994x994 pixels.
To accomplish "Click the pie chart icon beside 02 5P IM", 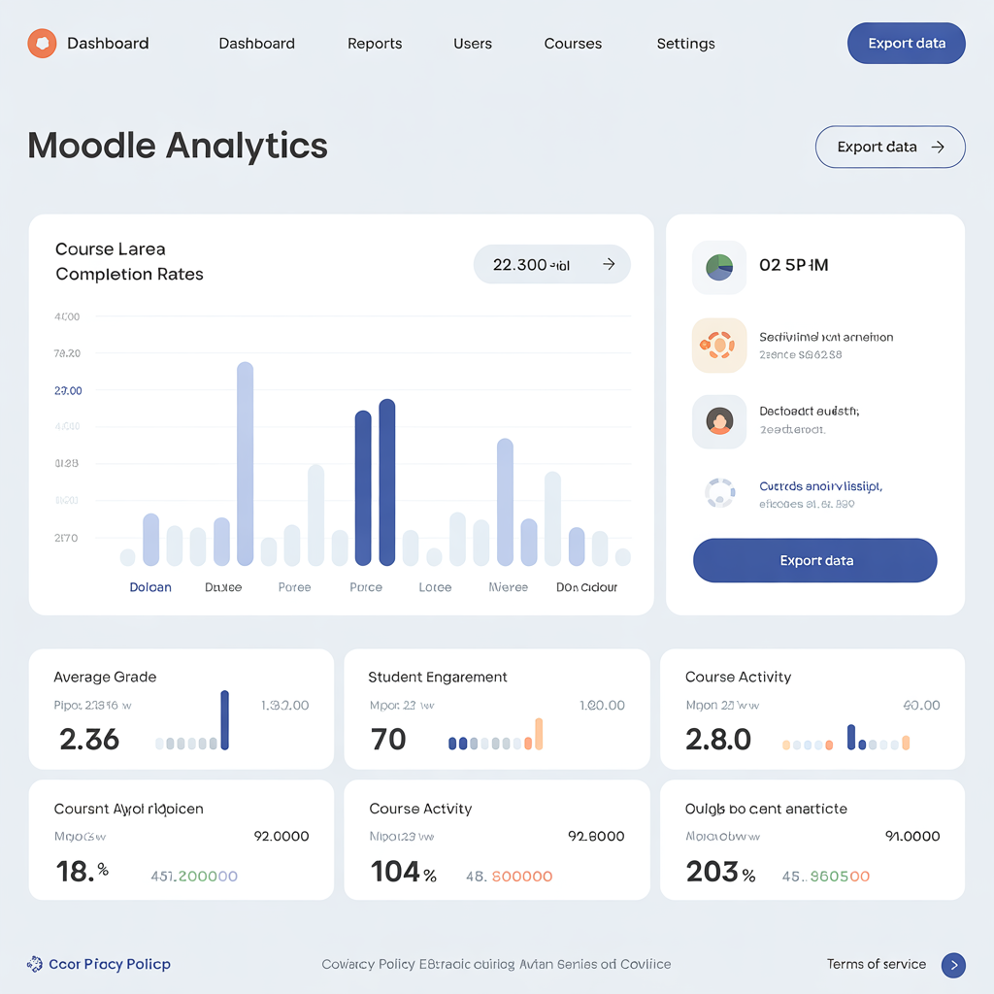I will coord(719,268).
